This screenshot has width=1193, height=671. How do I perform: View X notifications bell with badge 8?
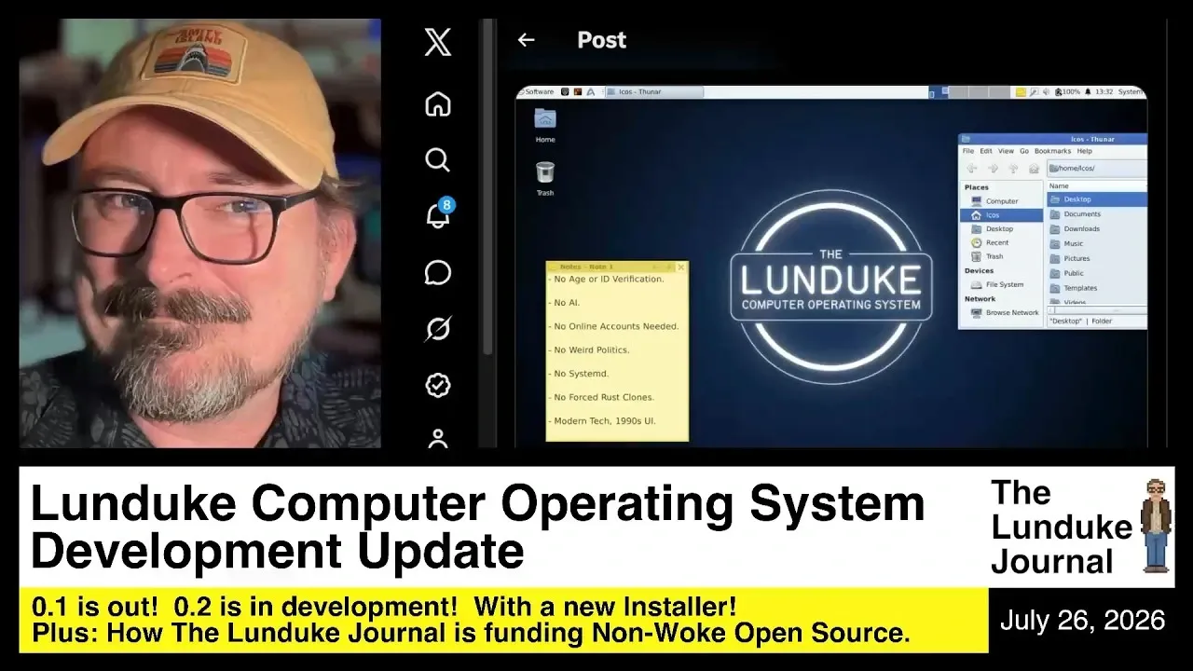[438, 214]
